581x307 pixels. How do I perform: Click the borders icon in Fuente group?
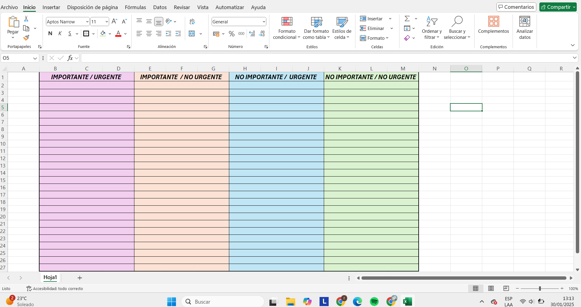point(86,33)
